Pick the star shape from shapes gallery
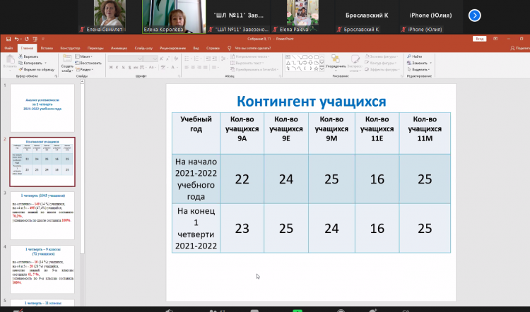The width and height of the screenshot is (530, 312). tap(316, 68)
